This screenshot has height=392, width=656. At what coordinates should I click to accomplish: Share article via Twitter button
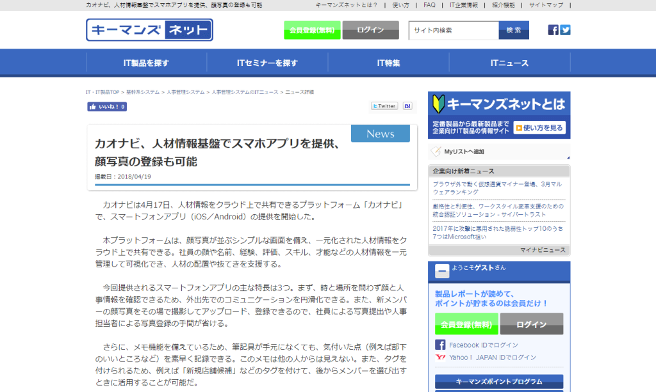384,106
